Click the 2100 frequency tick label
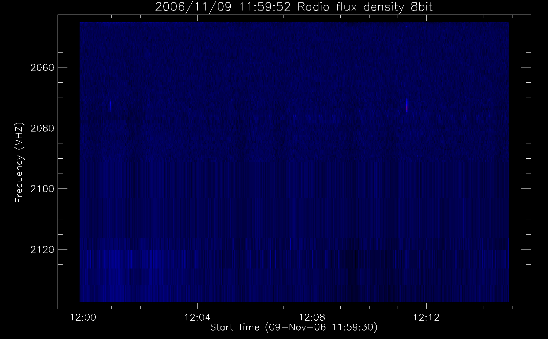The image size is (548, 339). (42, 189)
